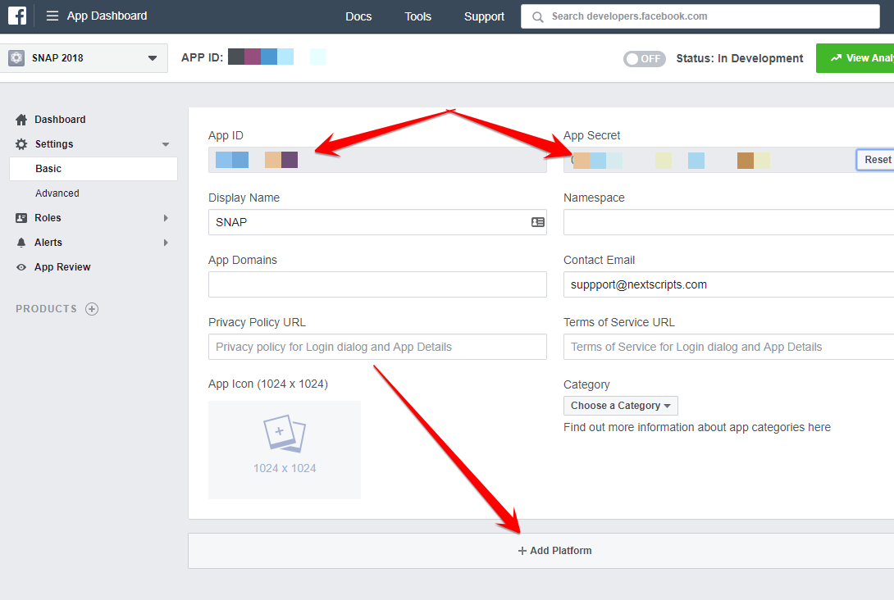
Task: Click the Dashboard home icon
Action: 21,120
